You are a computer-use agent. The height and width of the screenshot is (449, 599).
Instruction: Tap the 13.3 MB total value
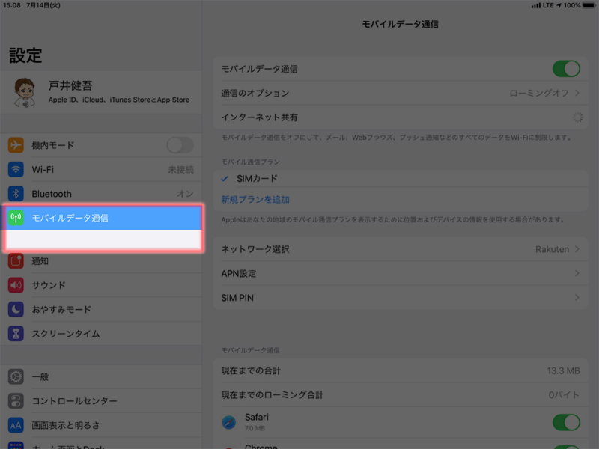pos(564,370)
